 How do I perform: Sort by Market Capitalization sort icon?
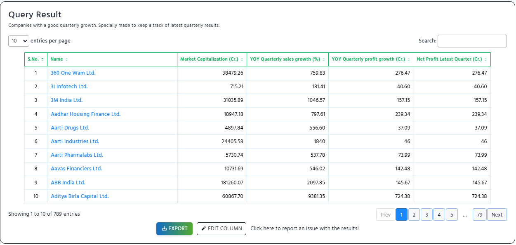[242, 59]
